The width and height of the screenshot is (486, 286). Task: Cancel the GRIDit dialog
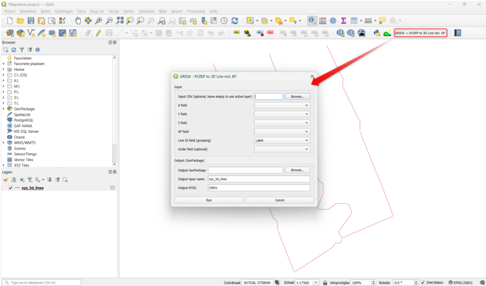[x=279, y=200]
